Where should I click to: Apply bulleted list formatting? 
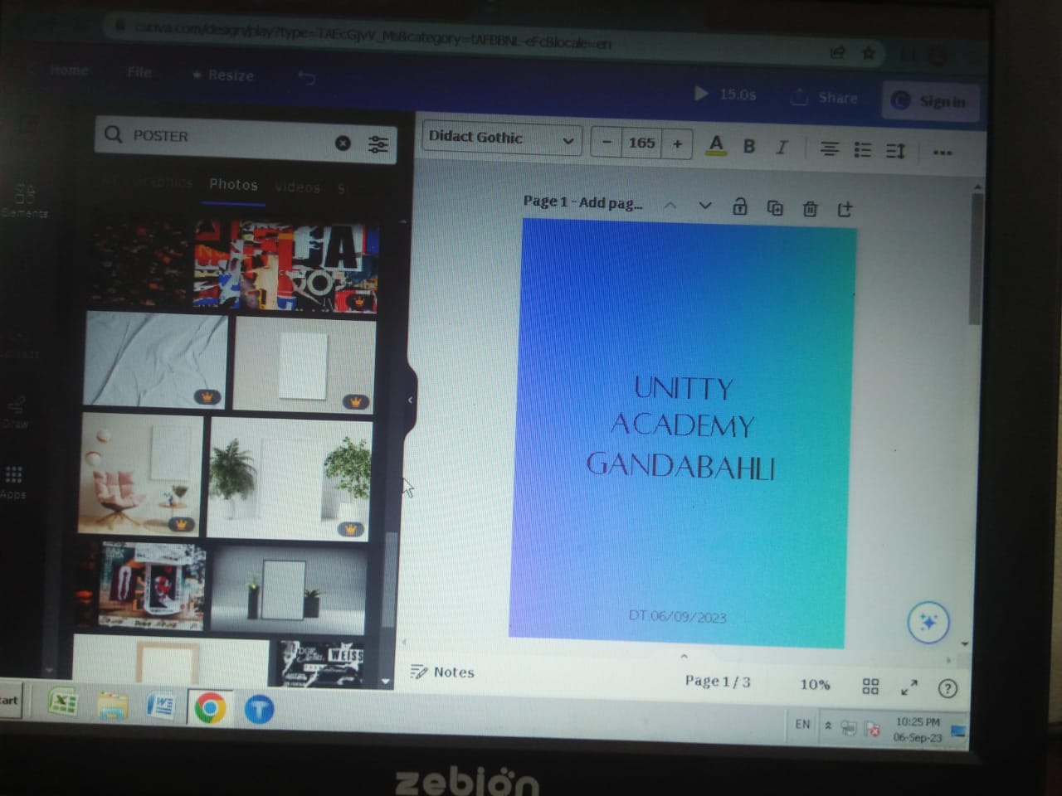[863, 150]
